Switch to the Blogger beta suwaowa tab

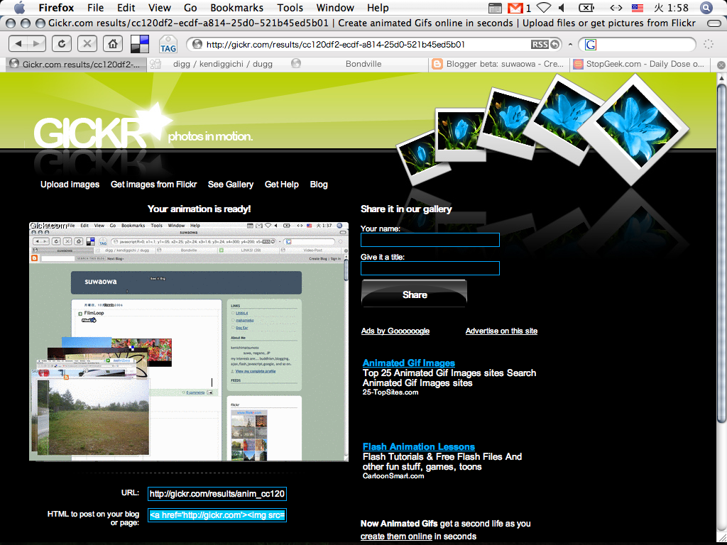499,64
